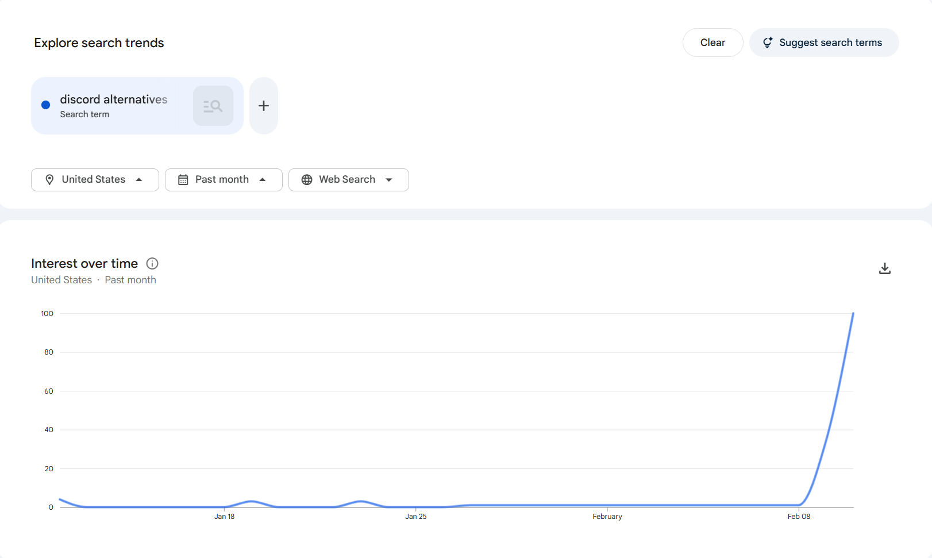This screenshot has width=932, height=558.
Task: Open the Web Search category dropdown
Action: point(348,179)
